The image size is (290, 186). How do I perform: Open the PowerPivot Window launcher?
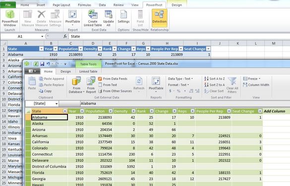pyautogui.click(x=10, y=18)
